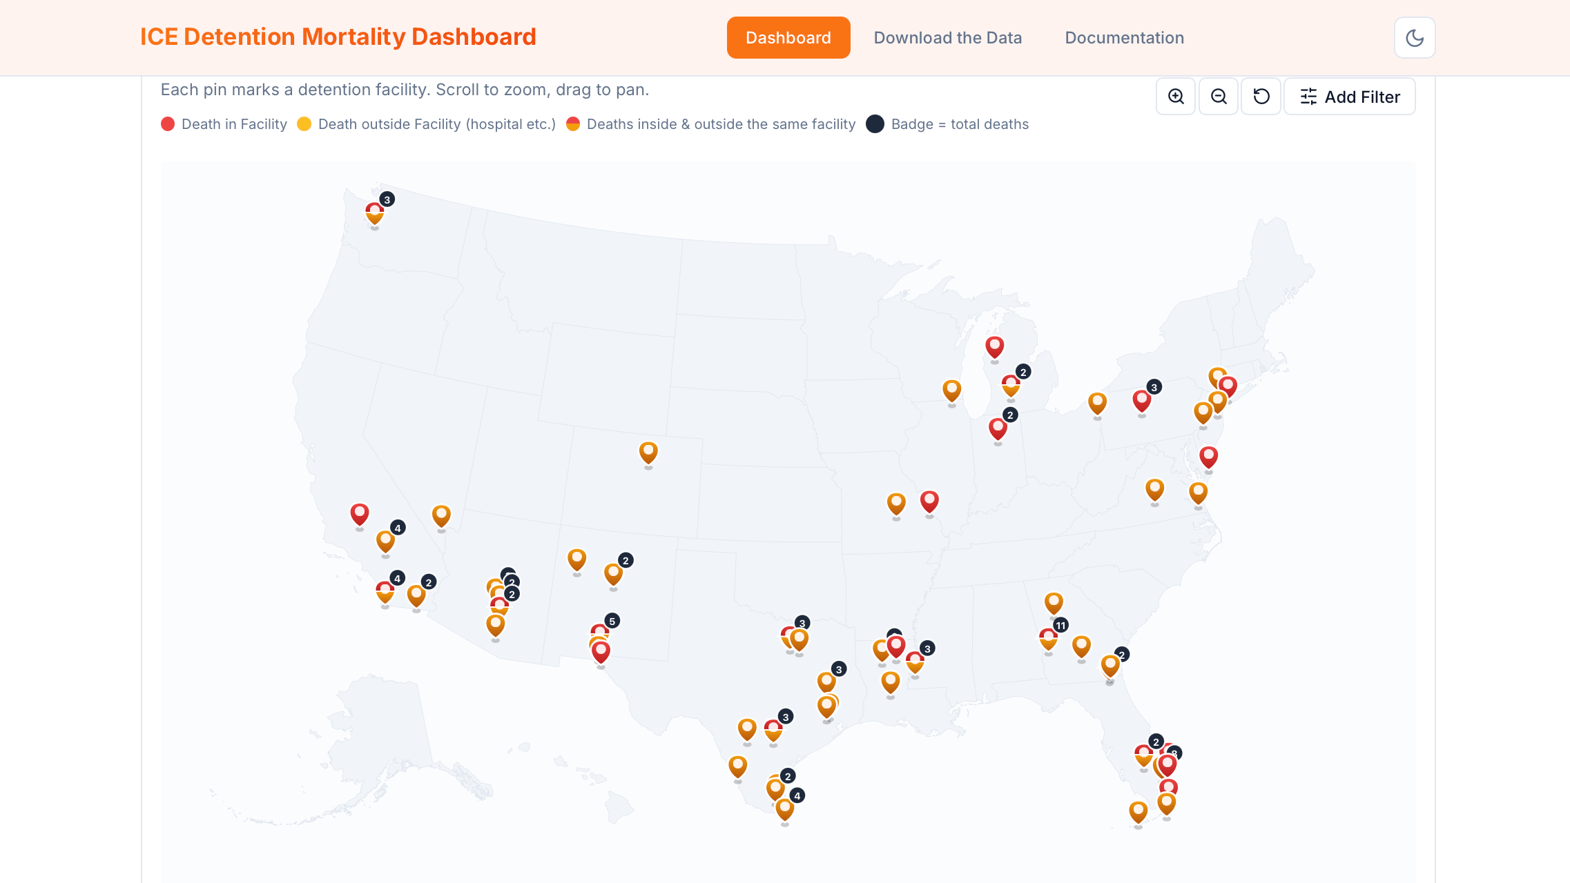The width and height of the screenshot is (1570, 883).
Task: Open the Add Filter button
Action: (1350, 97)
